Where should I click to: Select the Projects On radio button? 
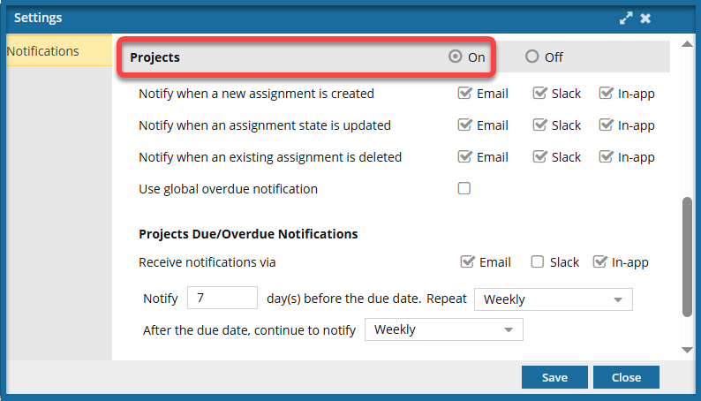(x=456, y=57)
